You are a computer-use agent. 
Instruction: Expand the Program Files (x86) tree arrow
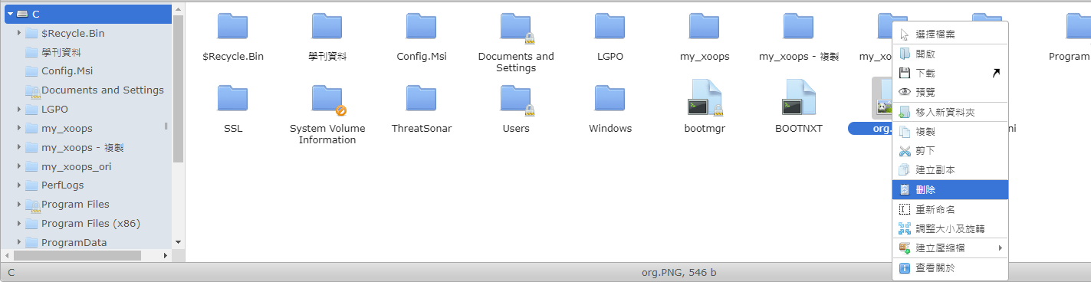[x=18, y=224]
